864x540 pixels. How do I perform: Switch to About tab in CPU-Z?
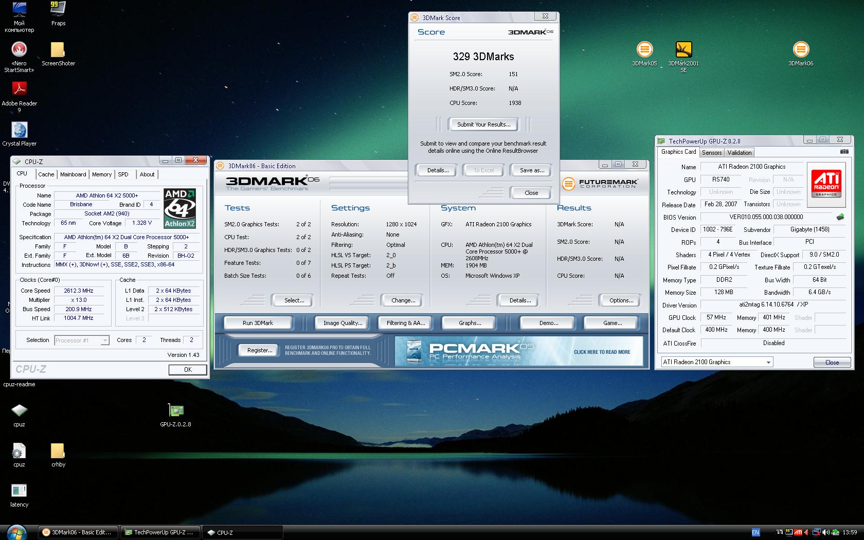click(147, 174)
